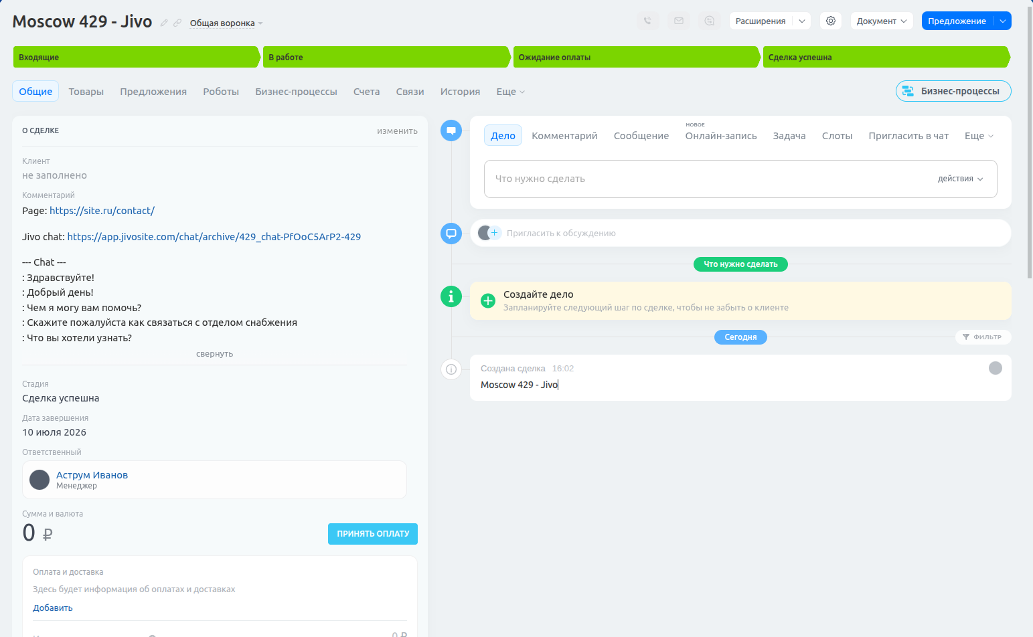Switch to the Товары tab
The height and width of the screenshot is (637, 1033).
pyautogui.click(x=86, y=92)
